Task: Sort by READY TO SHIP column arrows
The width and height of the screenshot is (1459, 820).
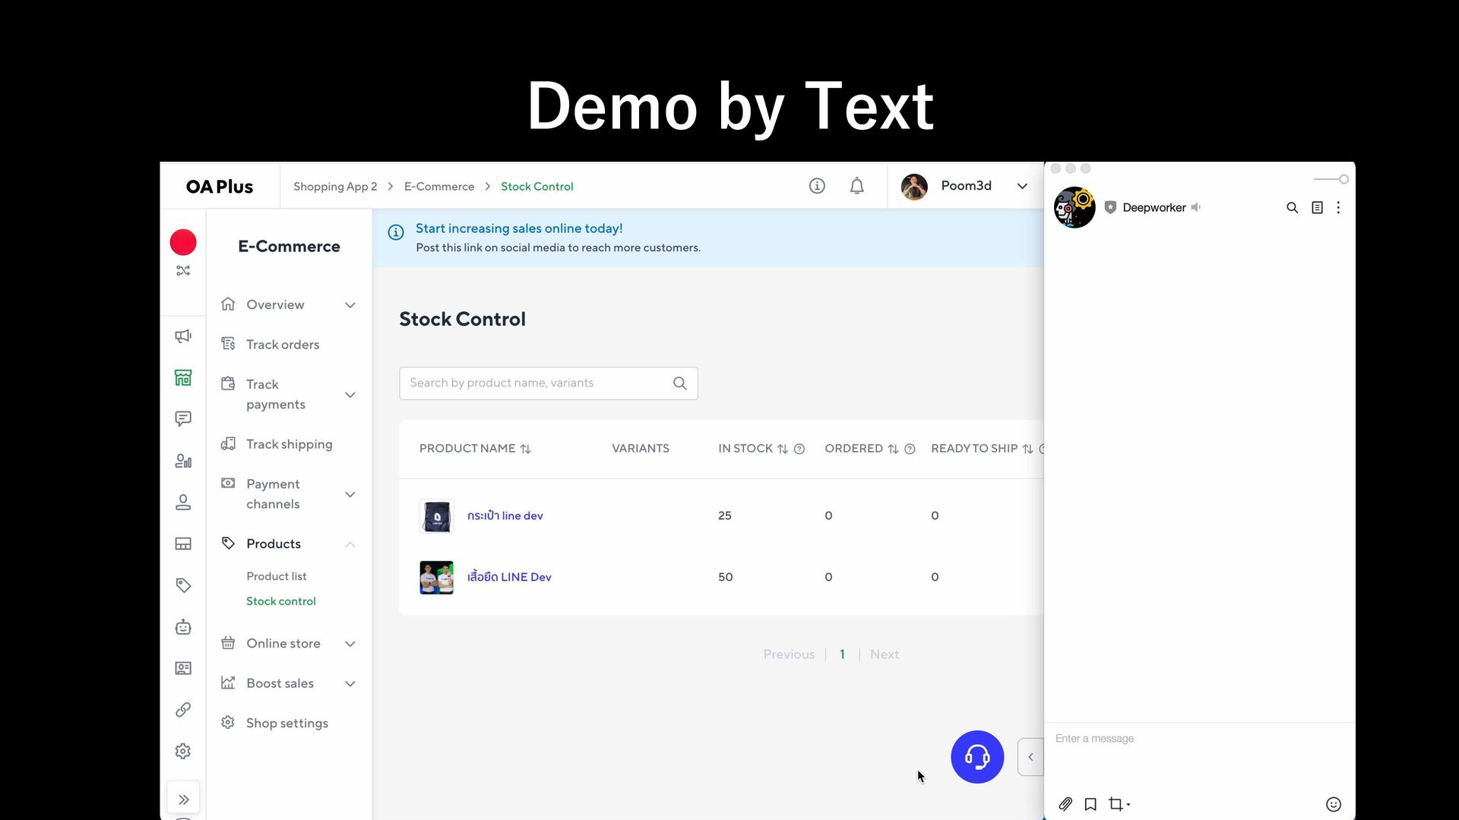Action: click(x=1027, y=449)
